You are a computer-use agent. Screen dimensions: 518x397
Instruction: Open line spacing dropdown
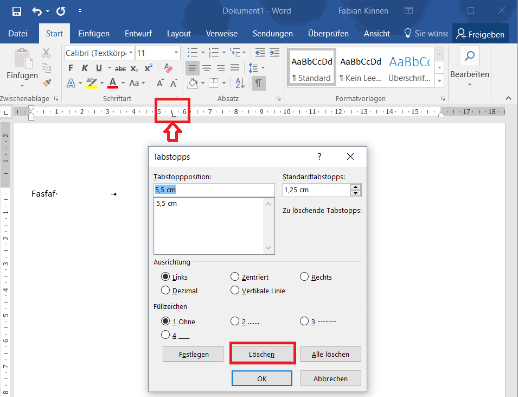pos(263,68)
